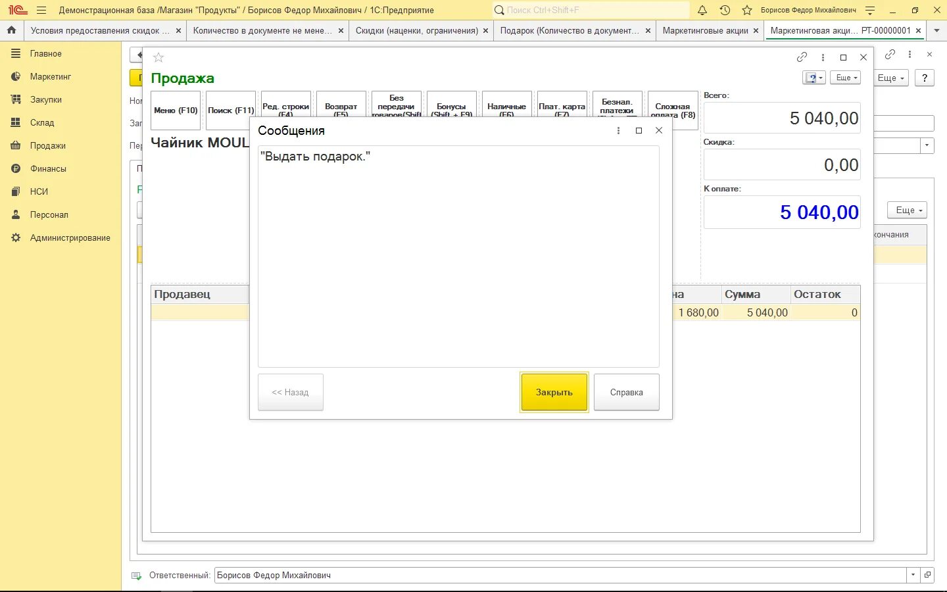Click Безнал. платежи button
This screenshot has height=592, width=947.
[618, 105]
